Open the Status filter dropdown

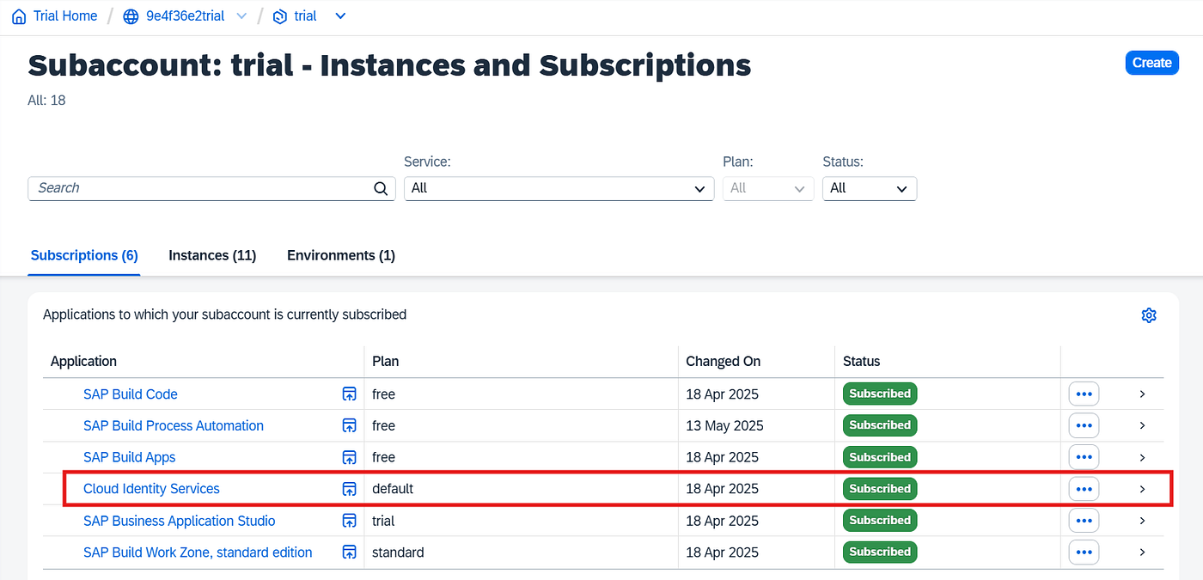click(870, 189)
